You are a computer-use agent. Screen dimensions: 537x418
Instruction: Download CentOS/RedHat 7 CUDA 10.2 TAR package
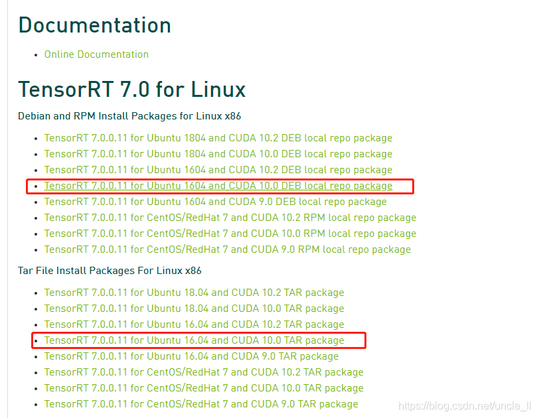(204, 372)
